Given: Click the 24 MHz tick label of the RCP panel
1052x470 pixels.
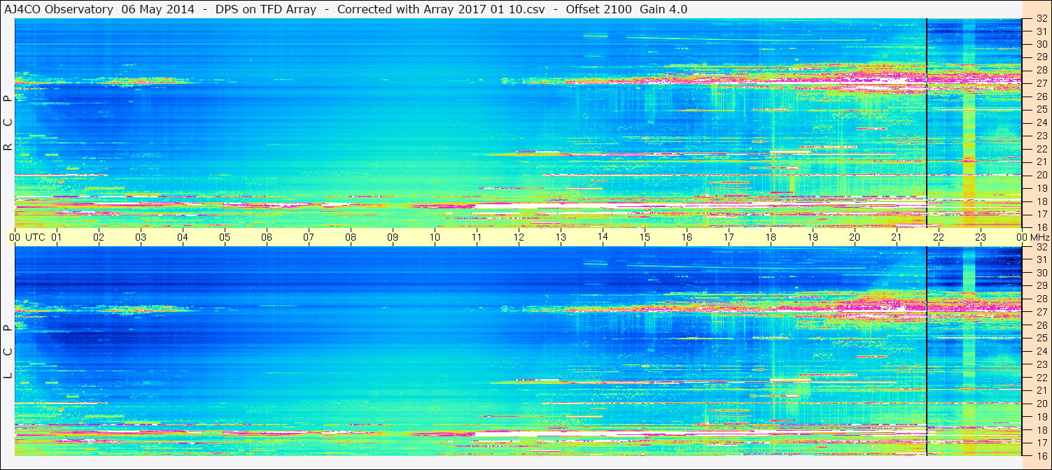Looking at the screenshot, I should coord(1042,122).
